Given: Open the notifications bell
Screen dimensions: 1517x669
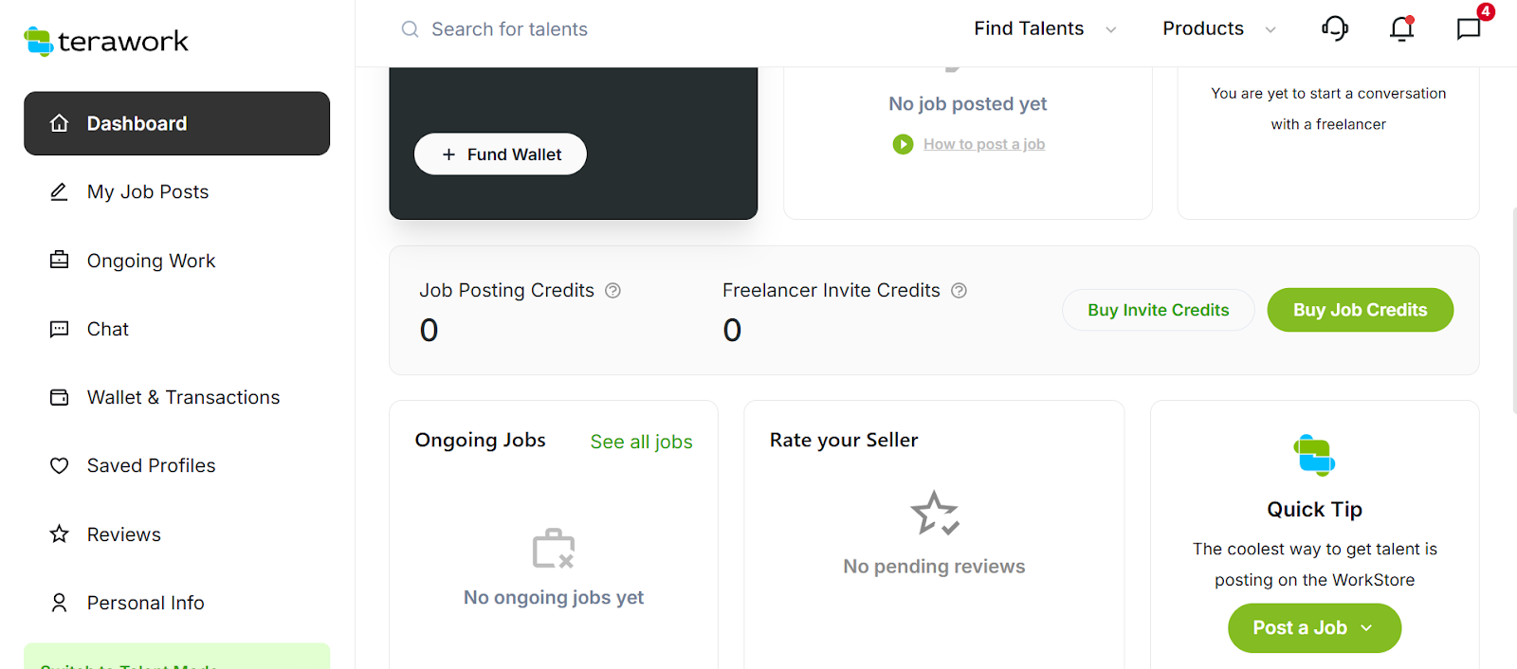Looking at the screenshot, I should pyautogui.click(x=1401, y=29).
